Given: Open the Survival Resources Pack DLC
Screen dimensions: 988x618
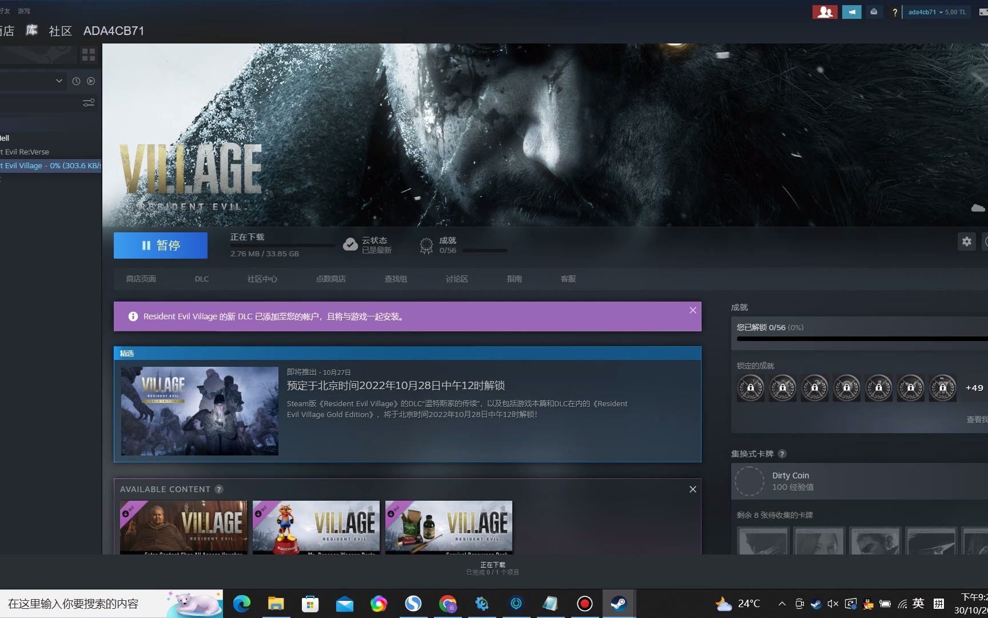Looking at the screenshot, I should click(449, 527).
